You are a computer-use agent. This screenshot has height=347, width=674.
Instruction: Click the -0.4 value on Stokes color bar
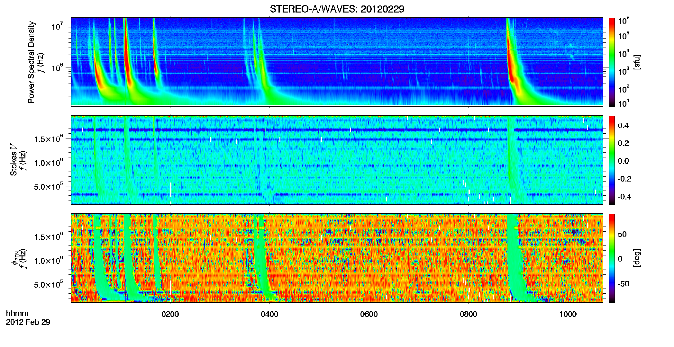(x=624, y=197)
